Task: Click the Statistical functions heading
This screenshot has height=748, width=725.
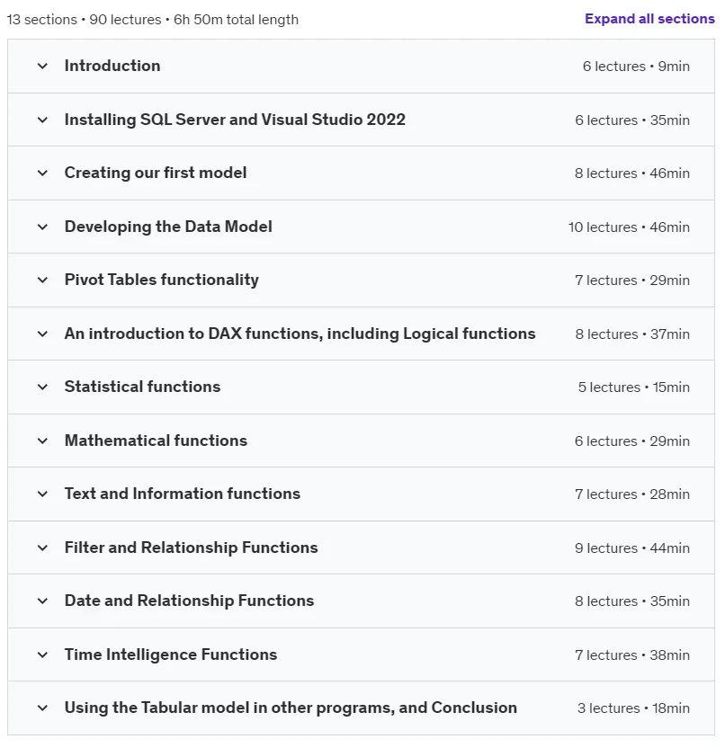Action: (142, 387)
